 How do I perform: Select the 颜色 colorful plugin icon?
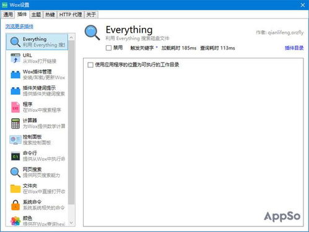pyautogui.click(x=15, y=221)
